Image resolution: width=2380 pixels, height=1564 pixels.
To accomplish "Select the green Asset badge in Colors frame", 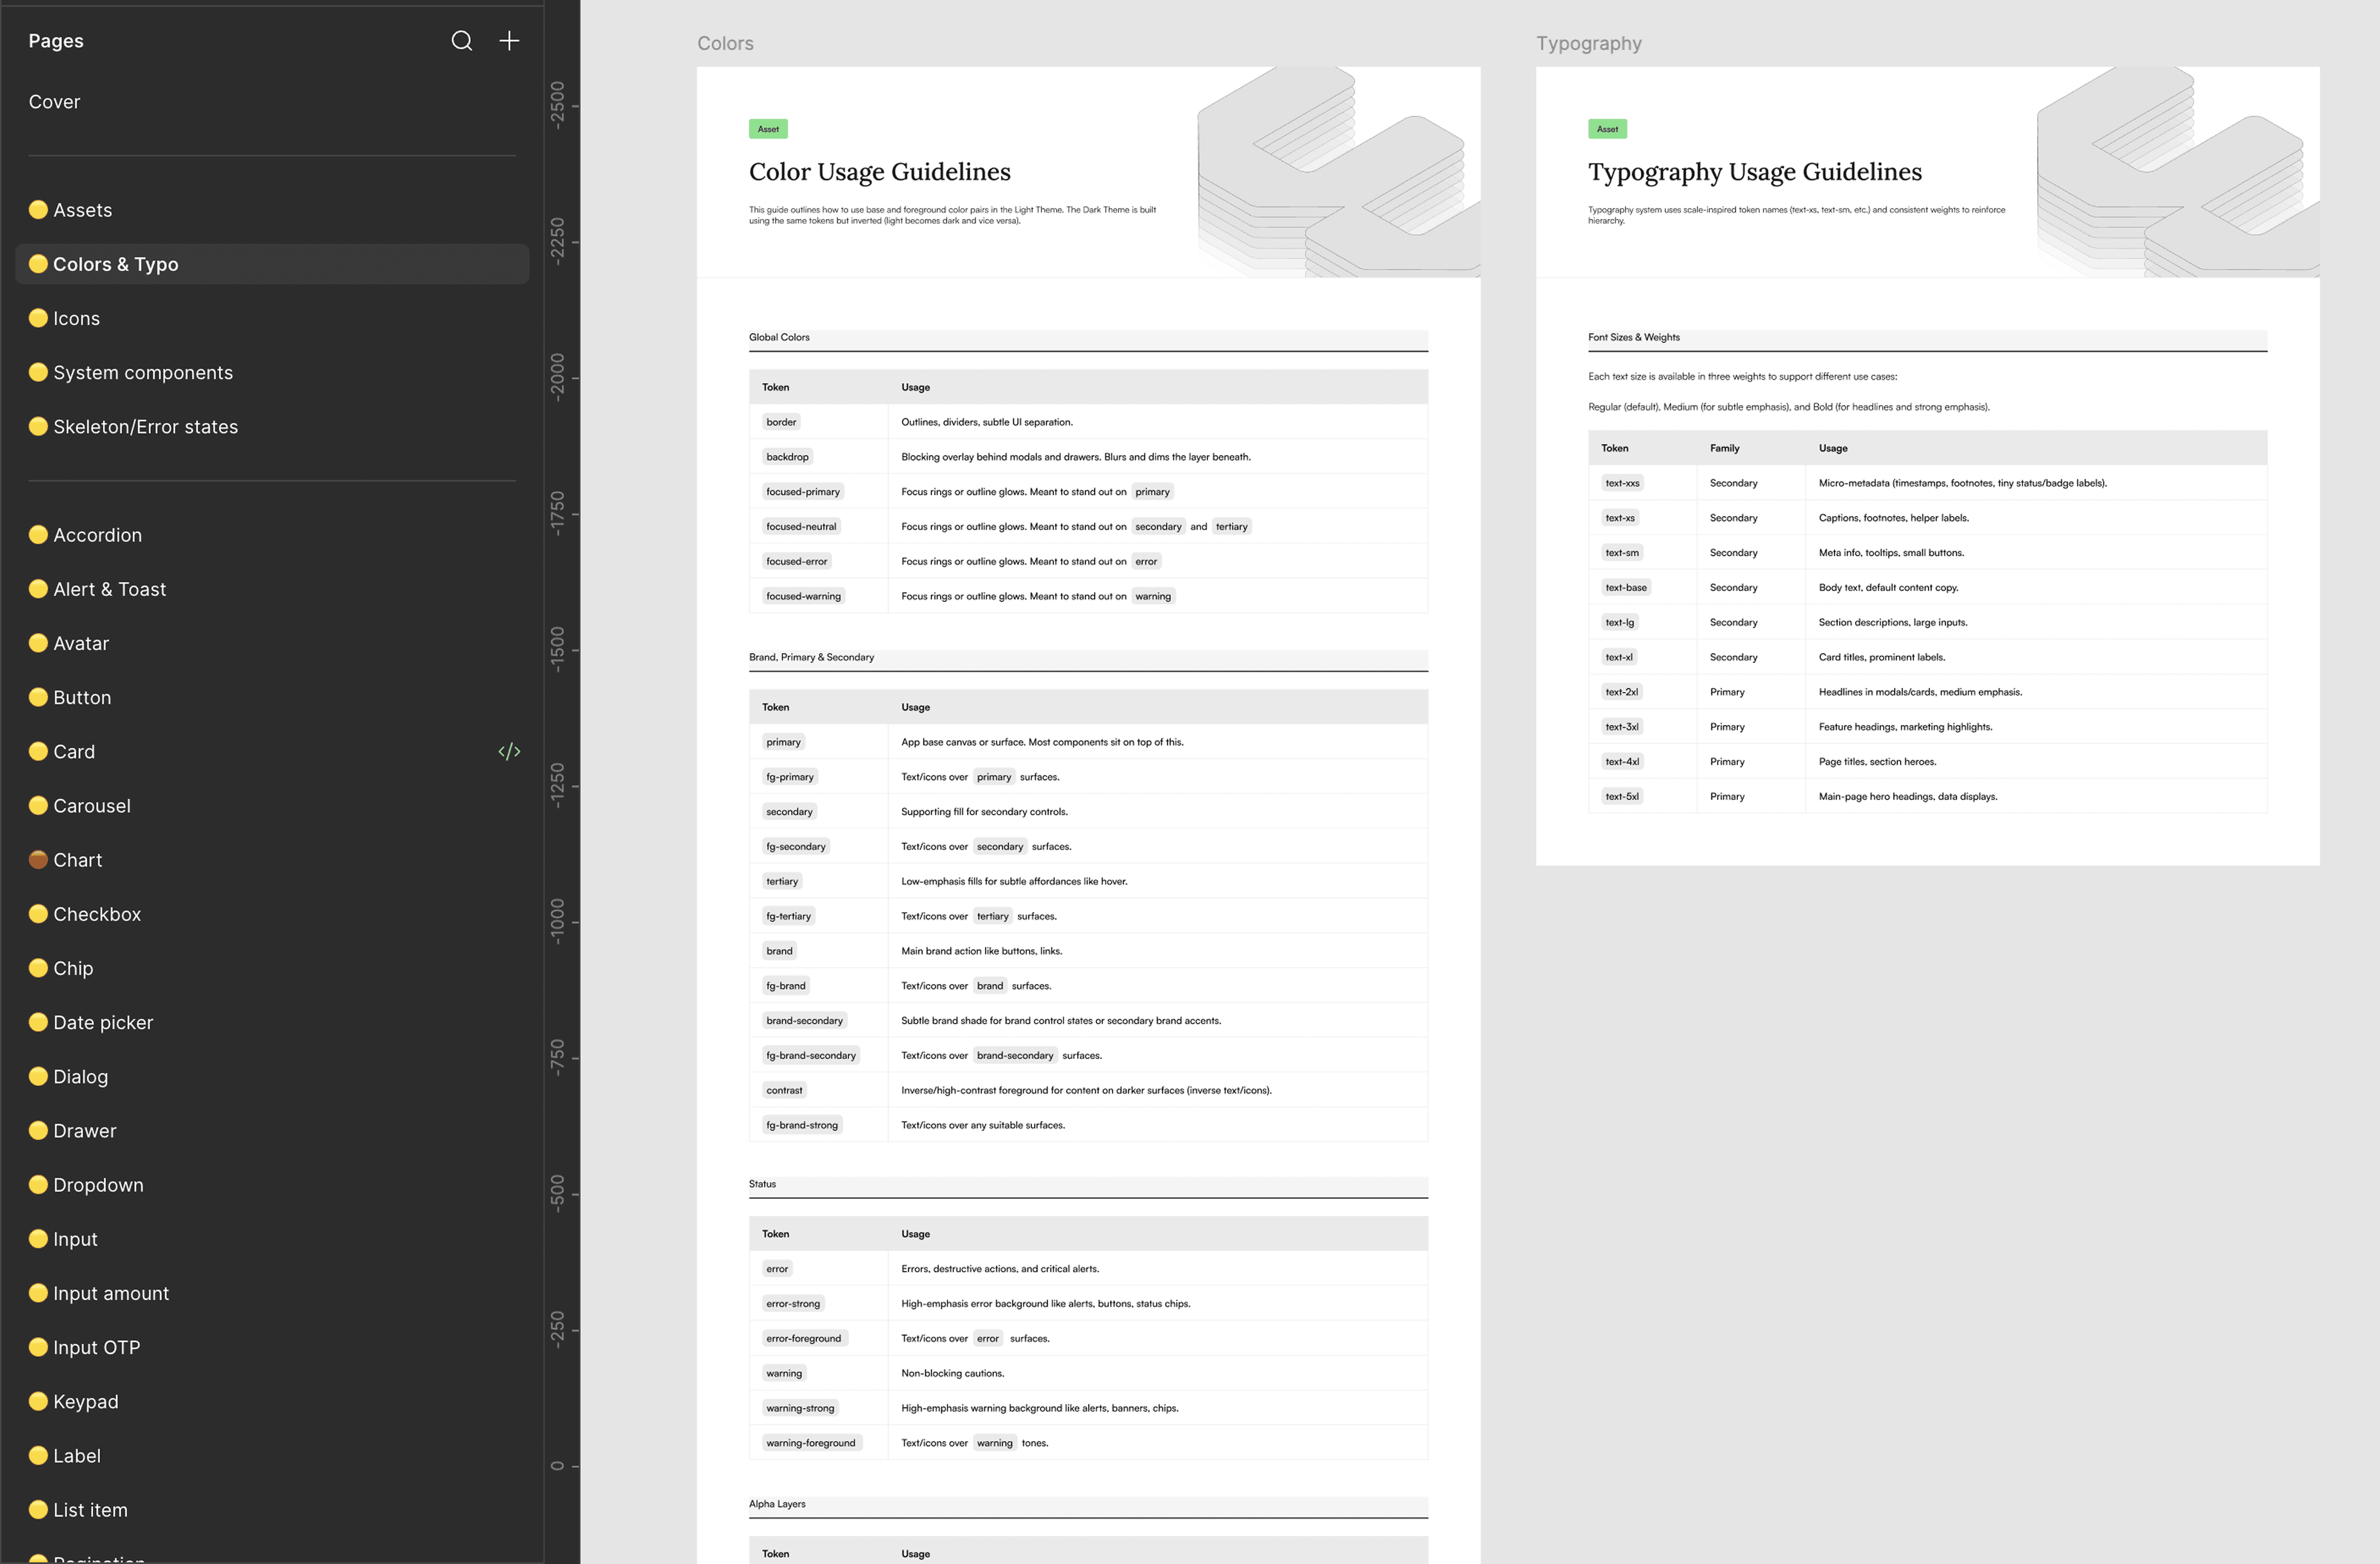I will coord(768,129).
